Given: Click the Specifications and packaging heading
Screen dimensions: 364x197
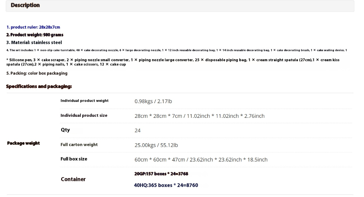Looking at the screenshot, I should [x=39, y=86].
